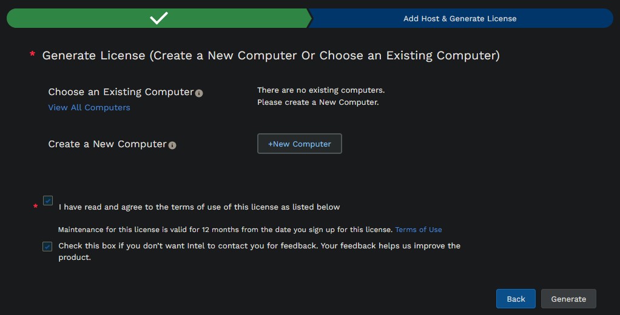Click the 12 months maintenance validity sentence
This screenshot has height=315, width=620.
coord(226,230)
